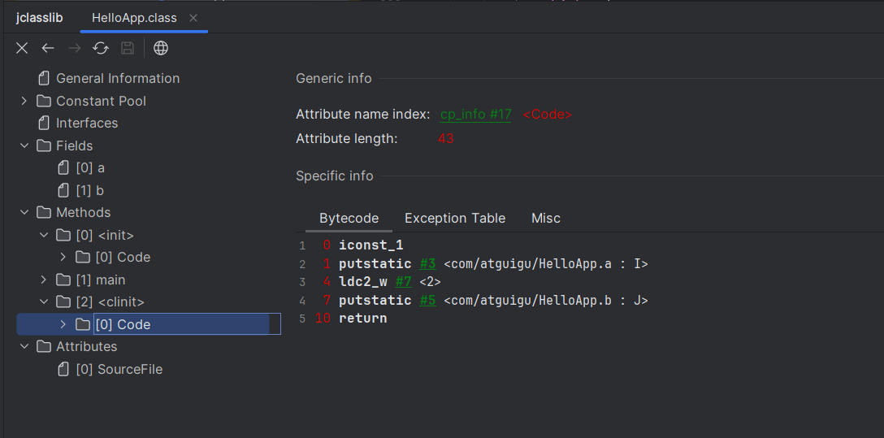
Task: Click the back arrow navigation icon
Action: point(48,48)
